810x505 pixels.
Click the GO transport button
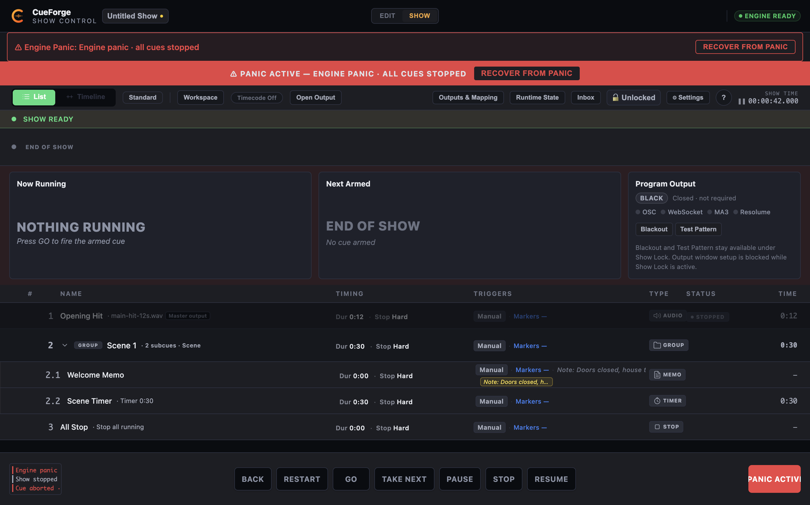[x=351, y=479]
